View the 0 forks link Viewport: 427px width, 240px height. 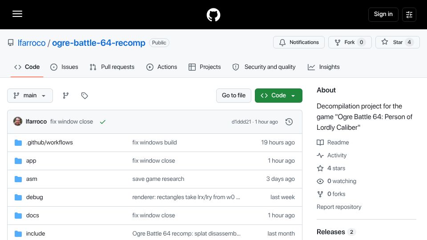(x=331, y=194)
